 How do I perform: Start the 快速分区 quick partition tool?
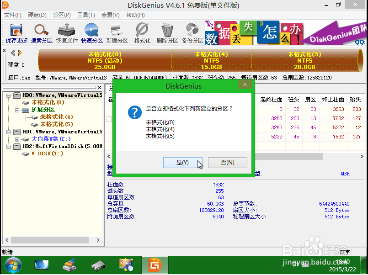click(x=92, y=33)
